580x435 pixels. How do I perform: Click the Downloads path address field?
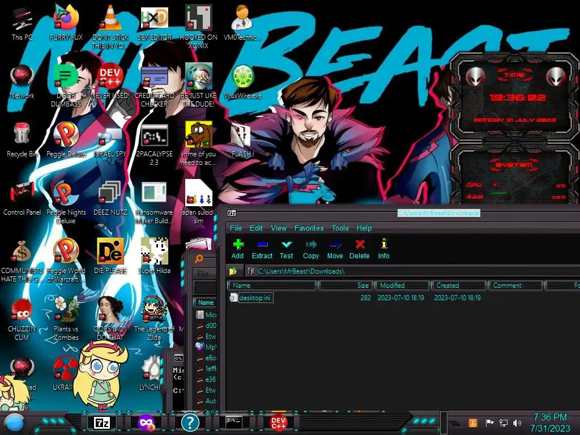tap(412, 271)
